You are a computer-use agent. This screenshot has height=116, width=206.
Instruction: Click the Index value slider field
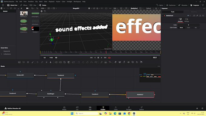[188, 25]
